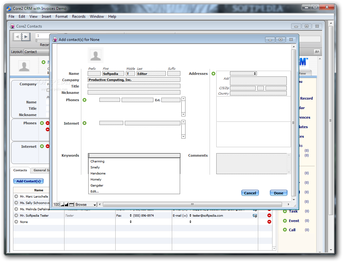This screenshot has height=262, width=343.
Task: Click the Nickname field in dialog
Action: [134, 92]
